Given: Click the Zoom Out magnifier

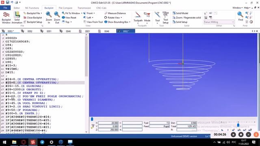Looking at the screenshot, I should tap(57, 17).
